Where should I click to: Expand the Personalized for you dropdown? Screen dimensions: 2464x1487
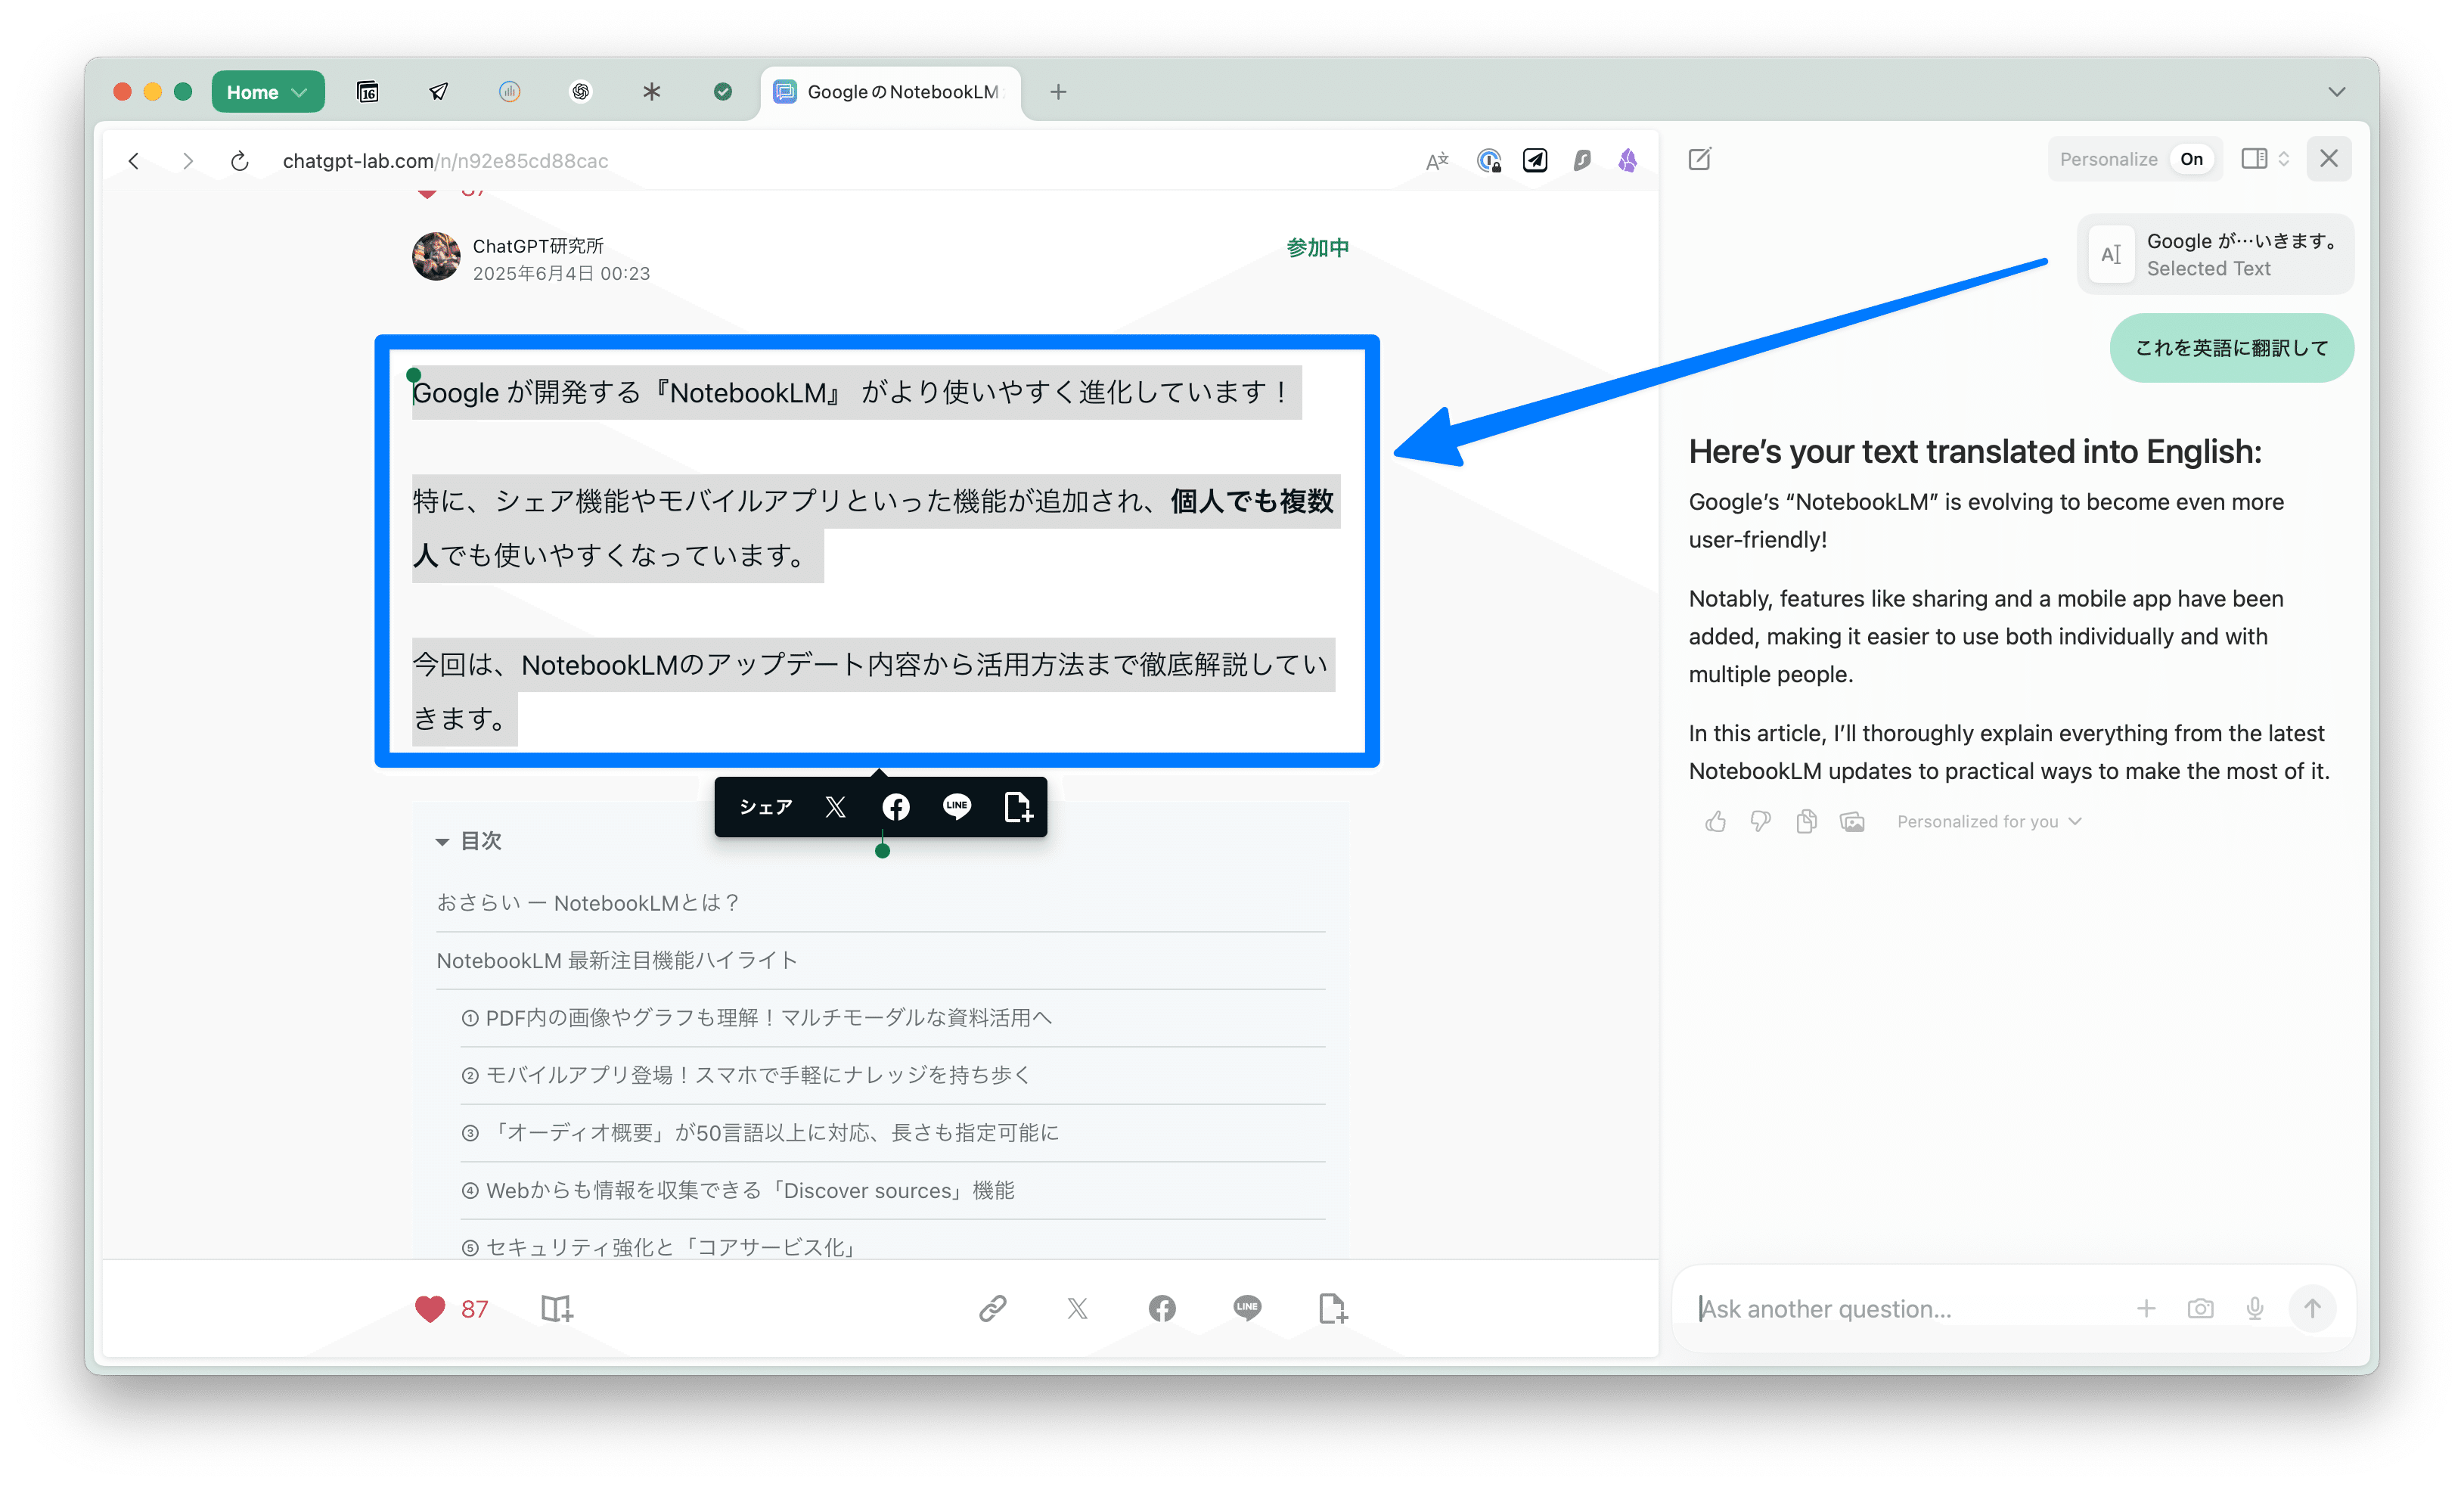[1989, 821]
